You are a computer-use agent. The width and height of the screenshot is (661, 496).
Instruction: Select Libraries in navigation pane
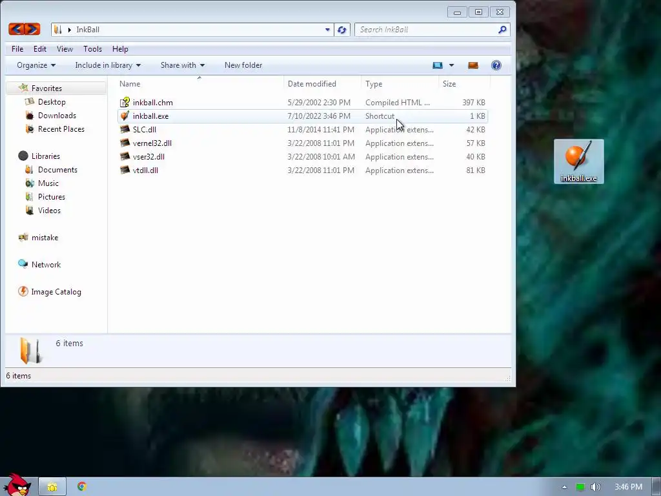(46, 156)
